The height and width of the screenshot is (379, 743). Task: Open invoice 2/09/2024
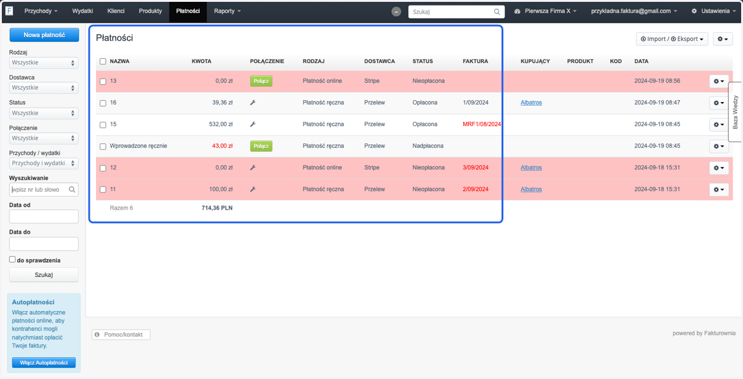click(476, 189)
